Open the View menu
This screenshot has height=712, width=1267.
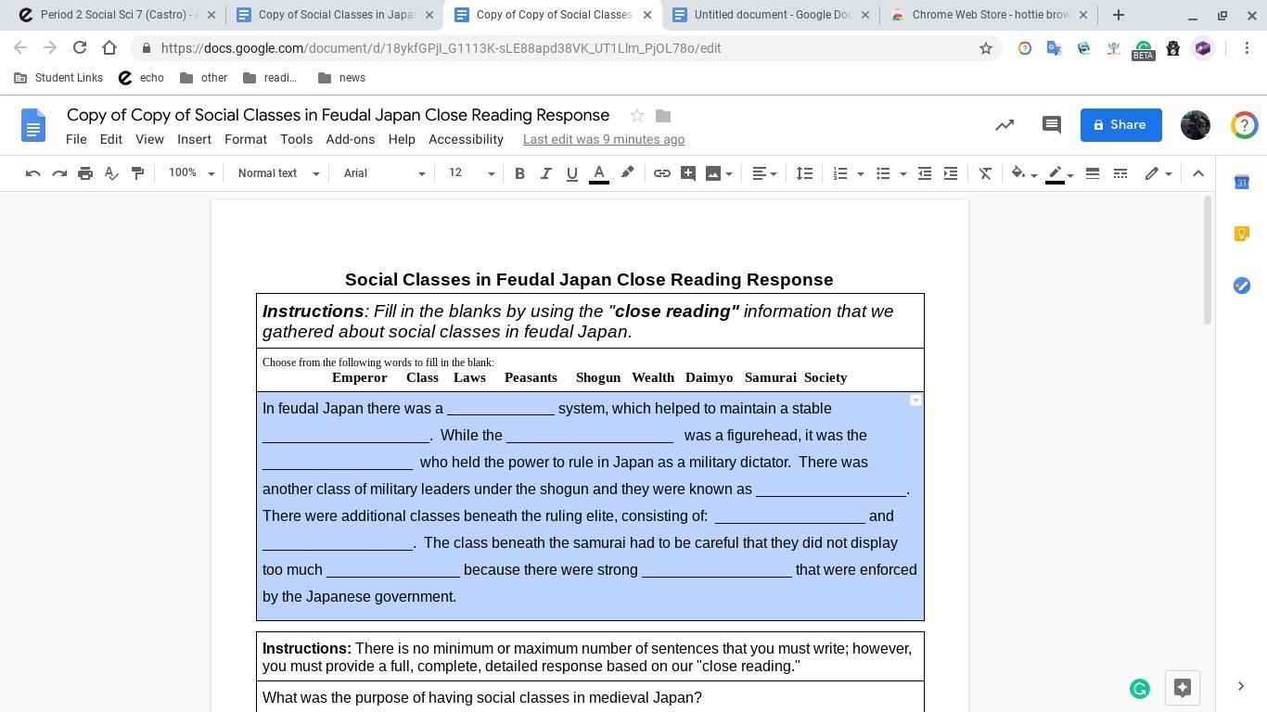pos(149,139)
